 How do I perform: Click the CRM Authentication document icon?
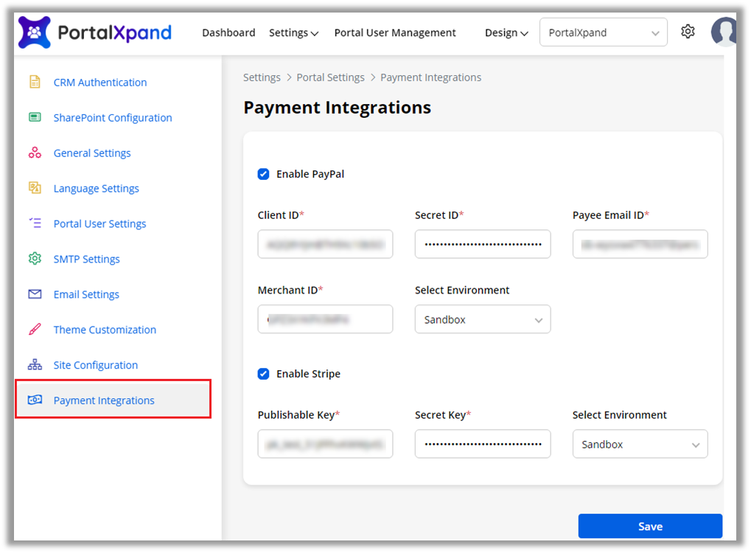(x=35, y=82)
